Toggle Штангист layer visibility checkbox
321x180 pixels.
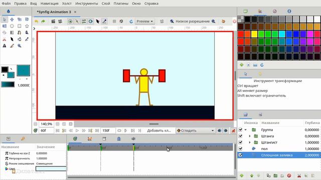240,142
